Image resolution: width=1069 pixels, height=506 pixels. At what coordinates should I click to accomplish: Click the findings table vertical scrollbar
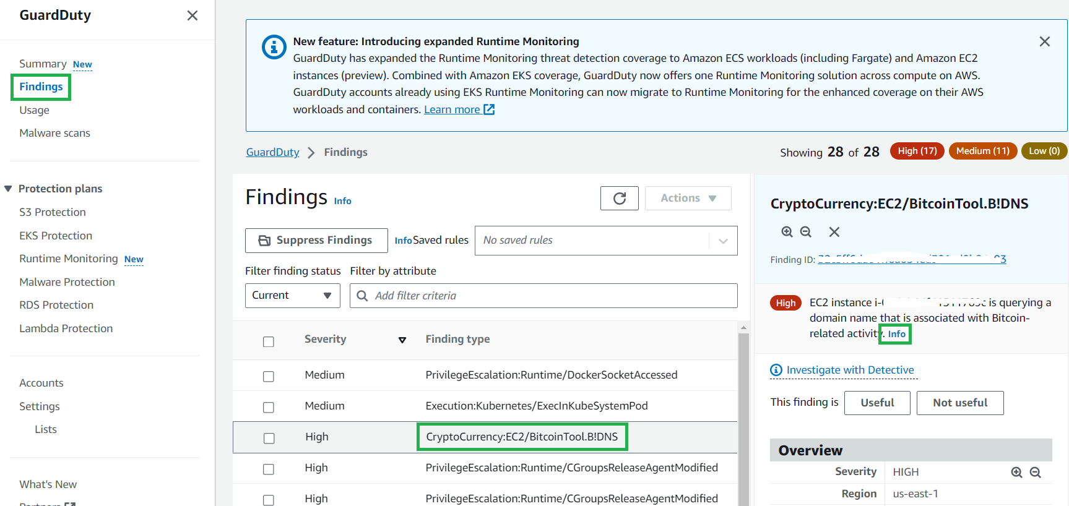click(743, 419)
